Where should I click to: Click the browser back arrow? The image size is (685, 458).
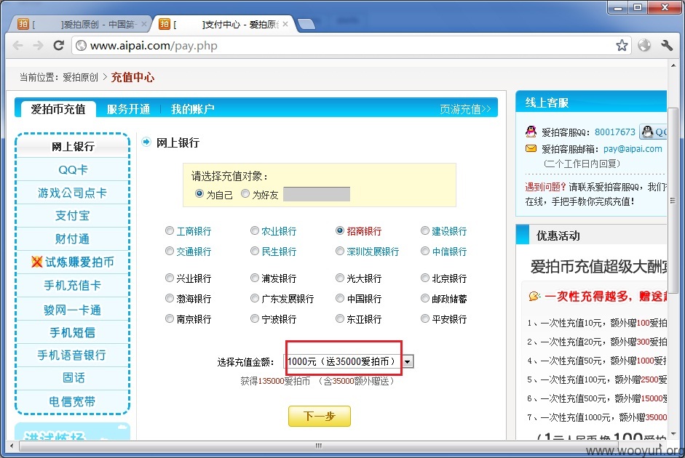18,45
